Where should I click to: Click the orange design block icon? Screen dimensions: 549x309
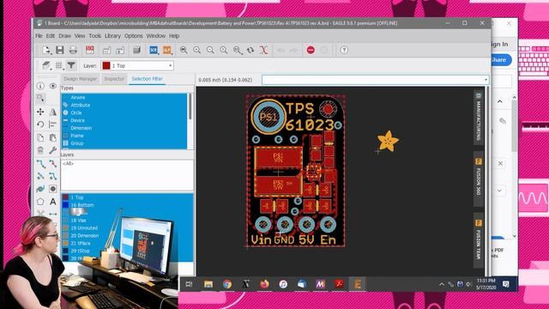[x=167, y=50]
